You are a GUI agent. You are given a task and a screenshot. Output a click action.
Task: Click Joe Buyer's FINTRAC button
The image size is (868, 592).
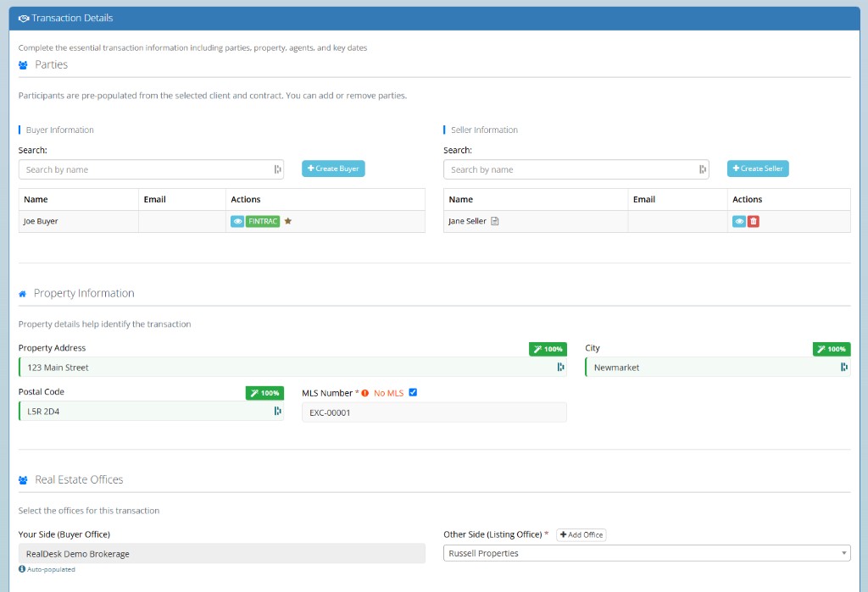(x=263, y=221)
